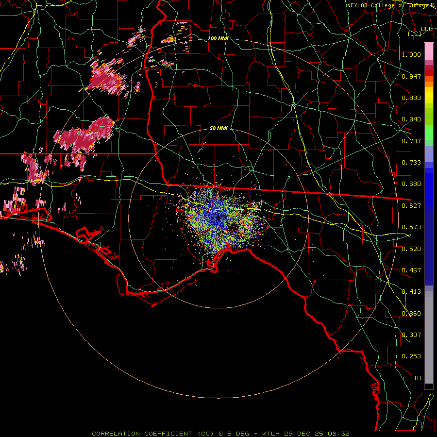
Task: Pick the bright green color band
Action: pyautogui.click(x=429, y=133)
